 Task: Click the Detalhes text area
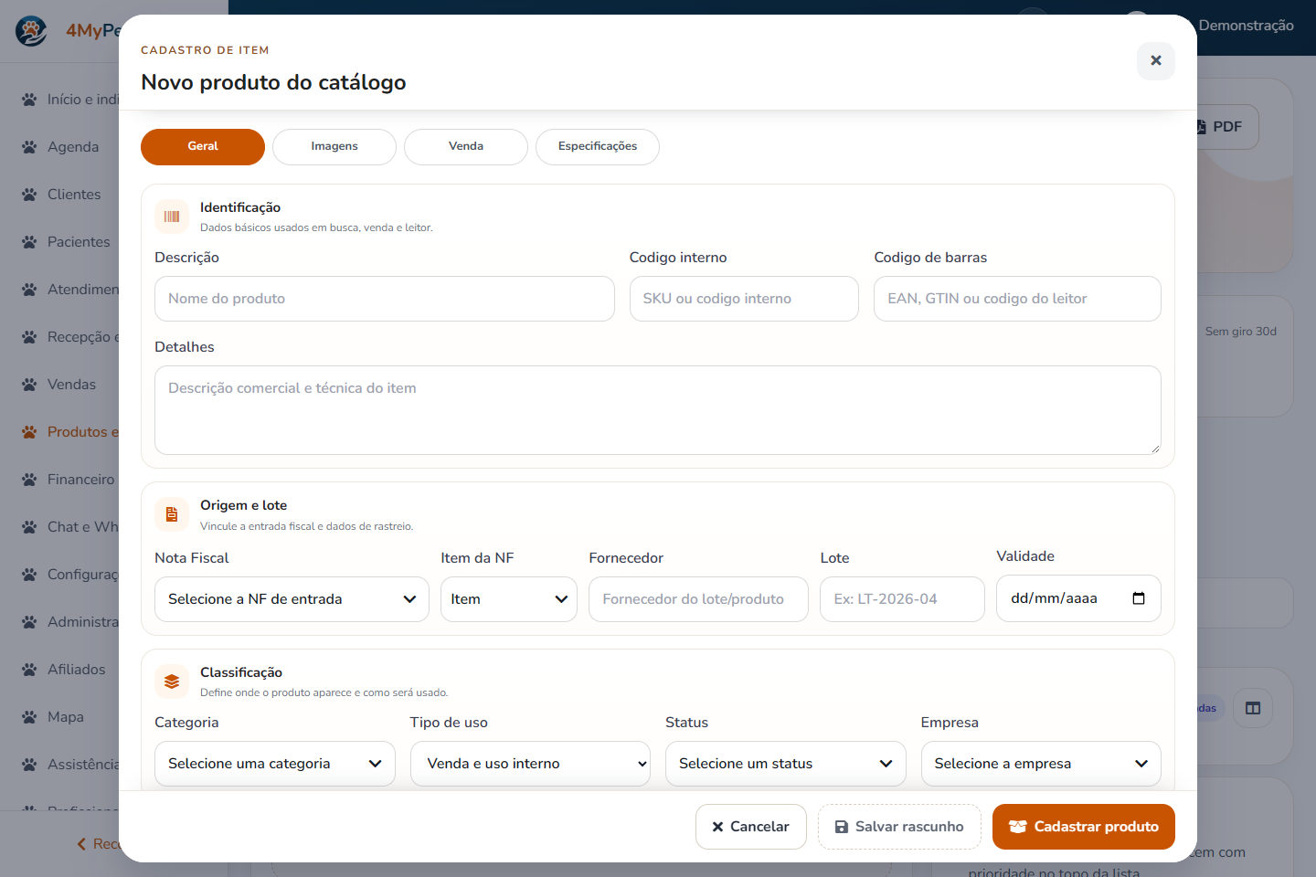(x=658, y=410)
